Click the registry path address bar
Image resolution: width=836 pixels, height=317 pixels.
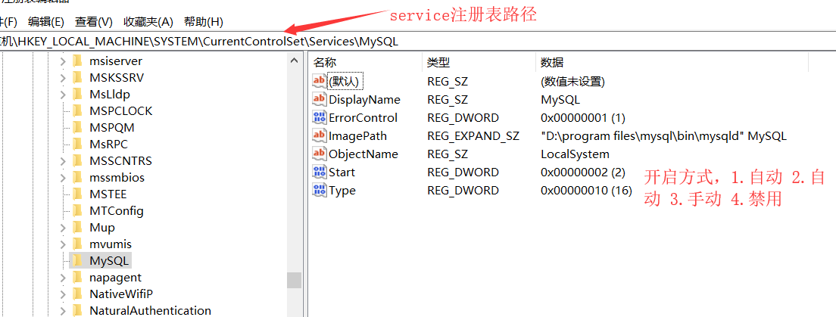pyautogui.click(x=418, y=42)
